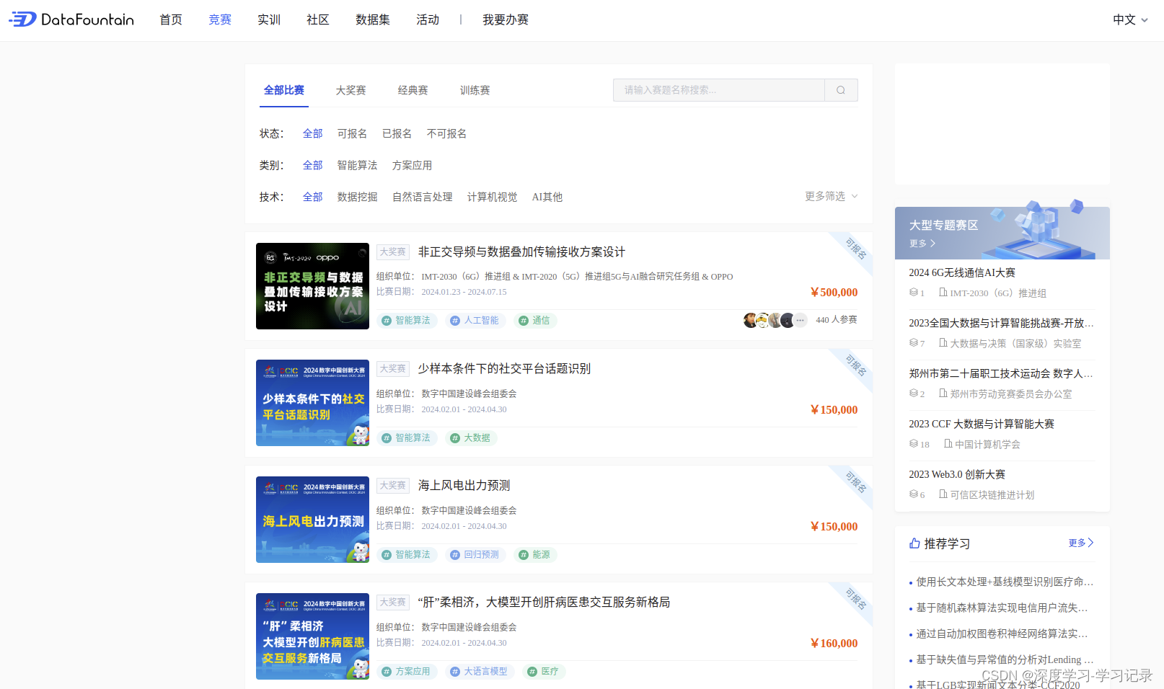Click layers icon under 2023 CCF entry
This screenshot has height=689, width=1164.
(914, 444)
